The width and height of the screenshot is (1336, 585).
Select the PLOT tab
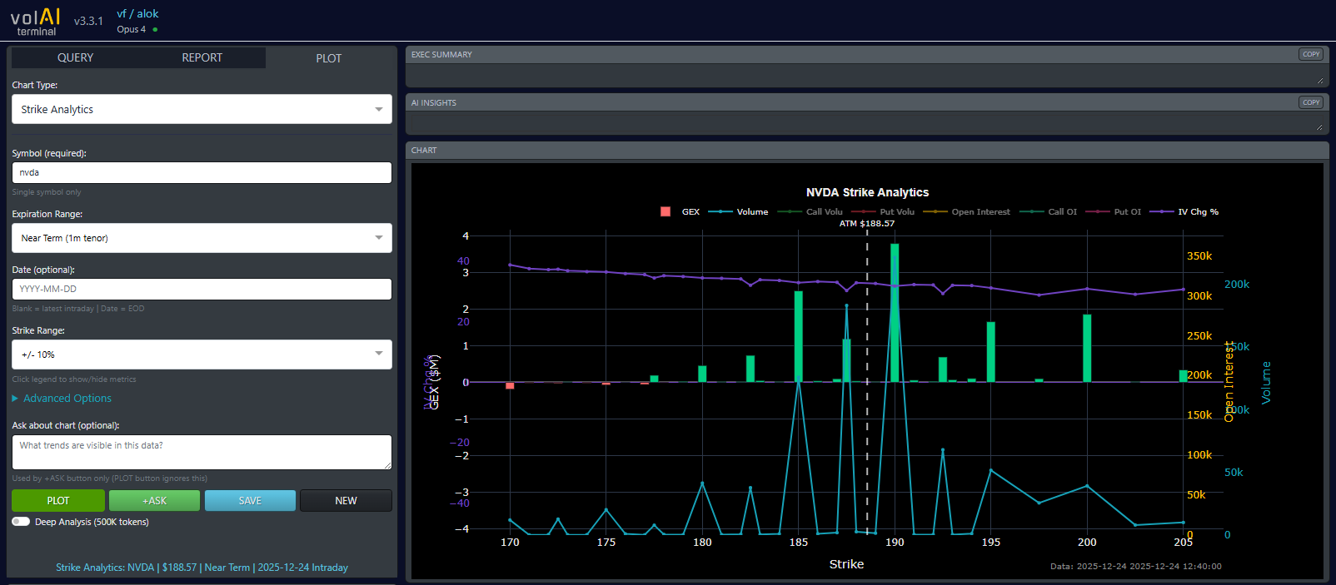tap(329, 58)
